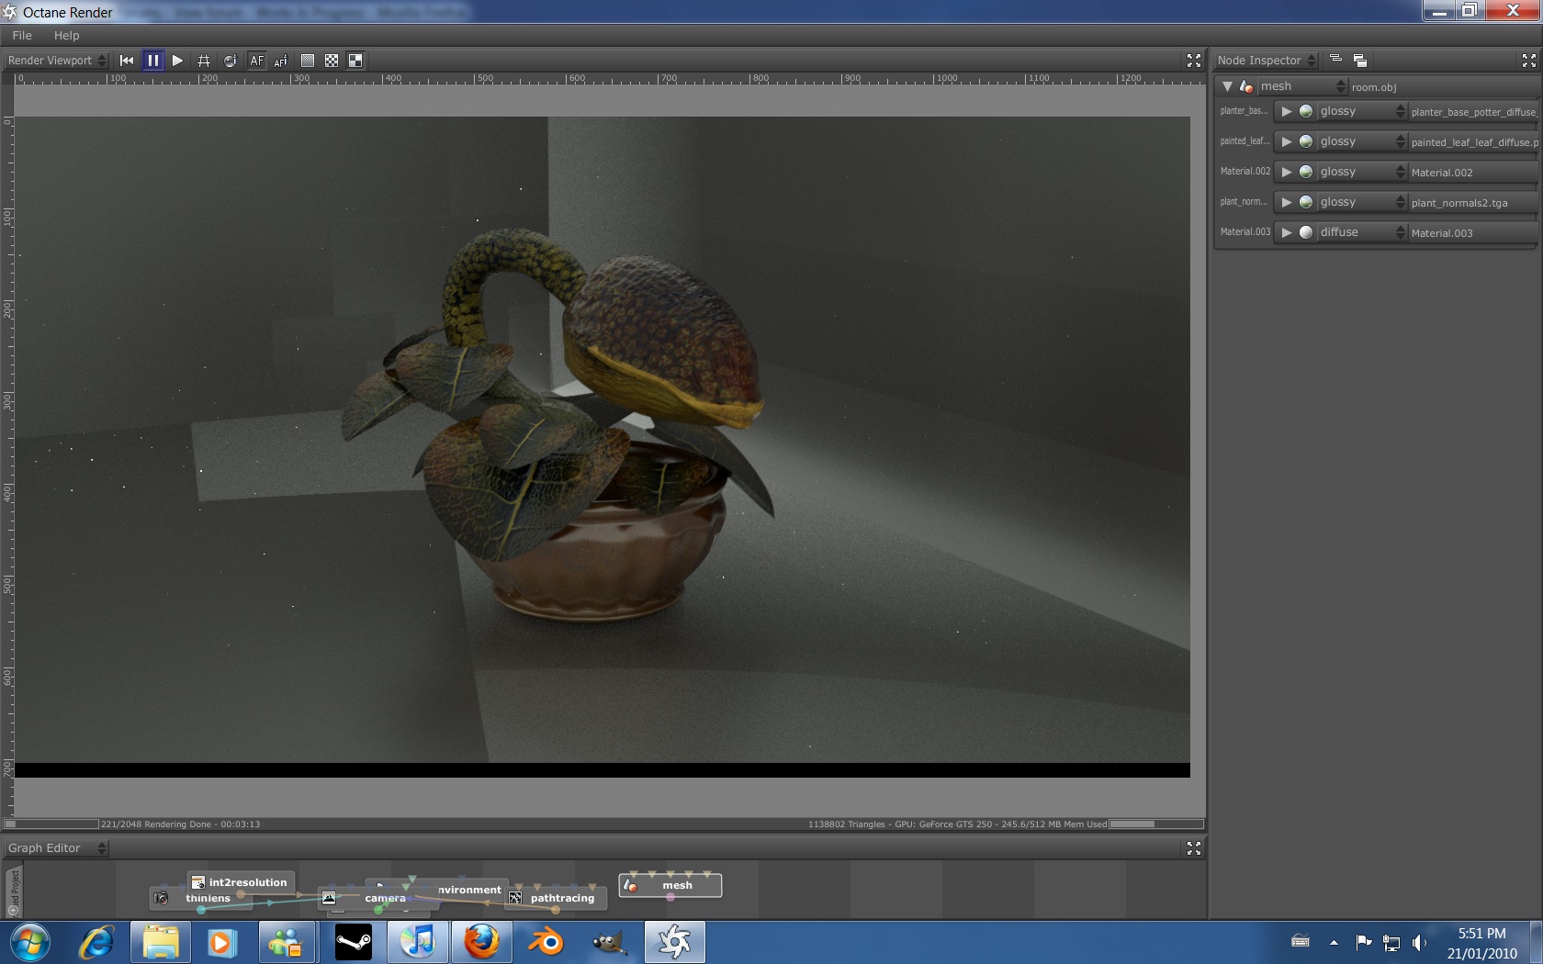Viewport: 1543px width, 964px height.
Task: Expand the Material.002 row
Action: pos(1287,172)
